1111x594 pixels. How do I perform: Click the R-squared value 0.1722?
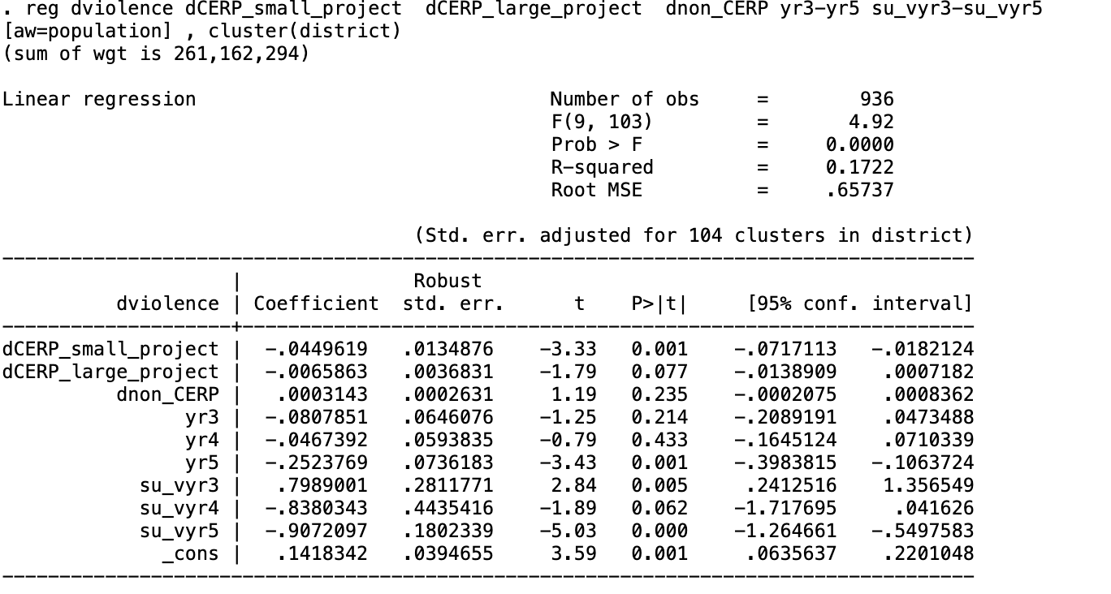(859, 167)
